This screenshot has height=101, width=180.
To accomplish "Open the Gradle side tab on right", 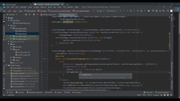I will coord(172,17).
